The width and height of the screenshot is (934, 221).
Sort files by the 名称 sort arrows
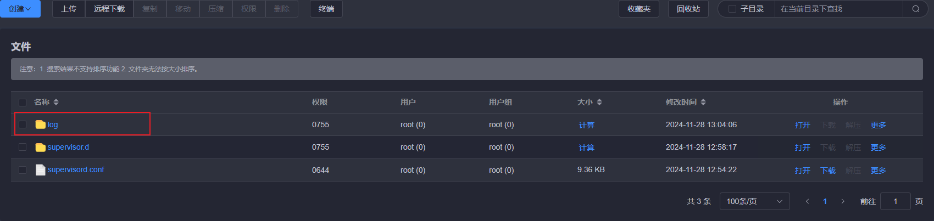pyautogui.click(x=56, y=102)
